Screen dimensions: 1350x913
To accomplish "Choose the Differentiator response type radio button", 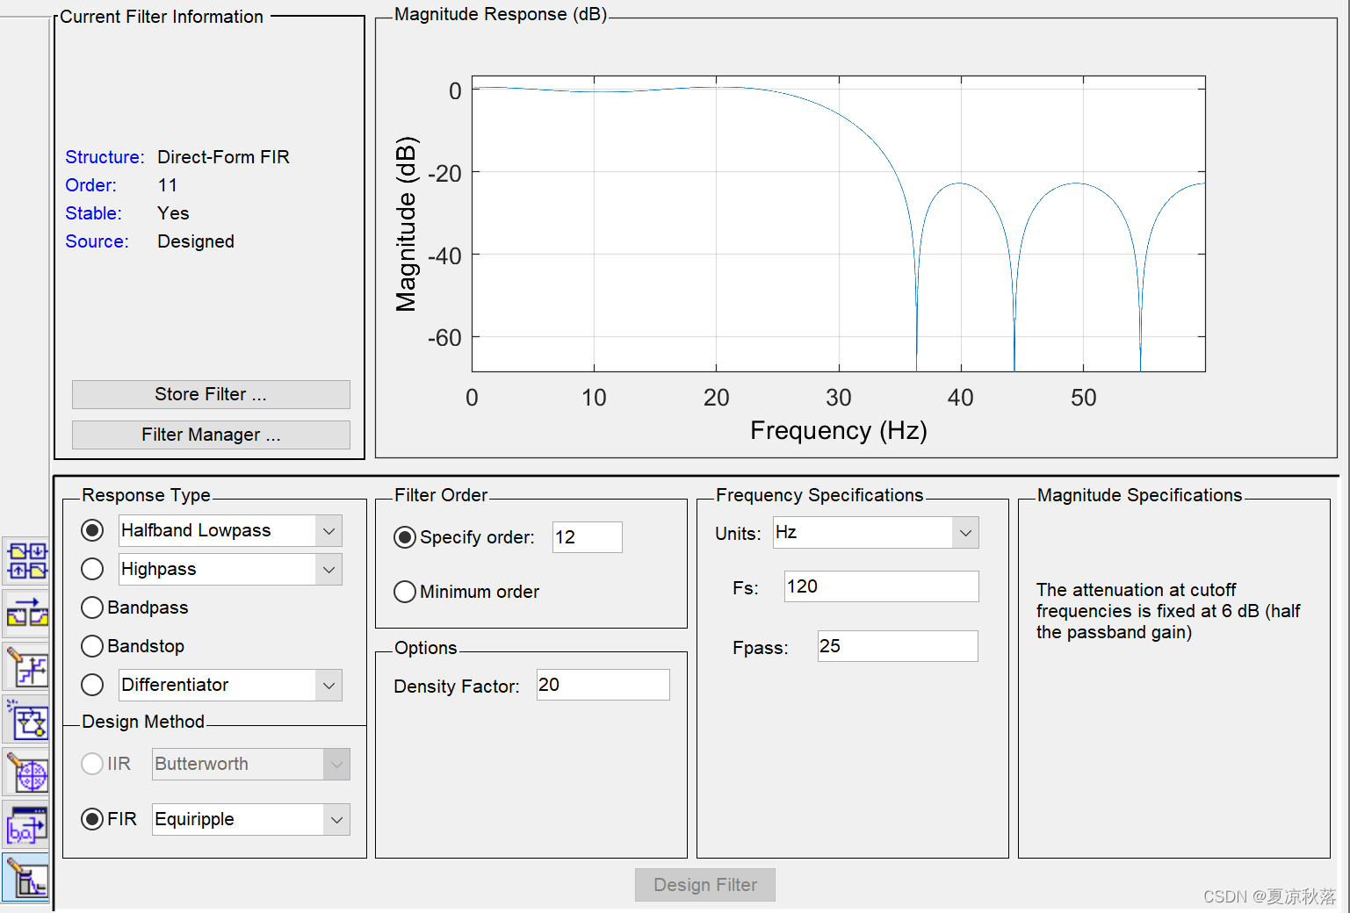I will (x=92, y=685).
